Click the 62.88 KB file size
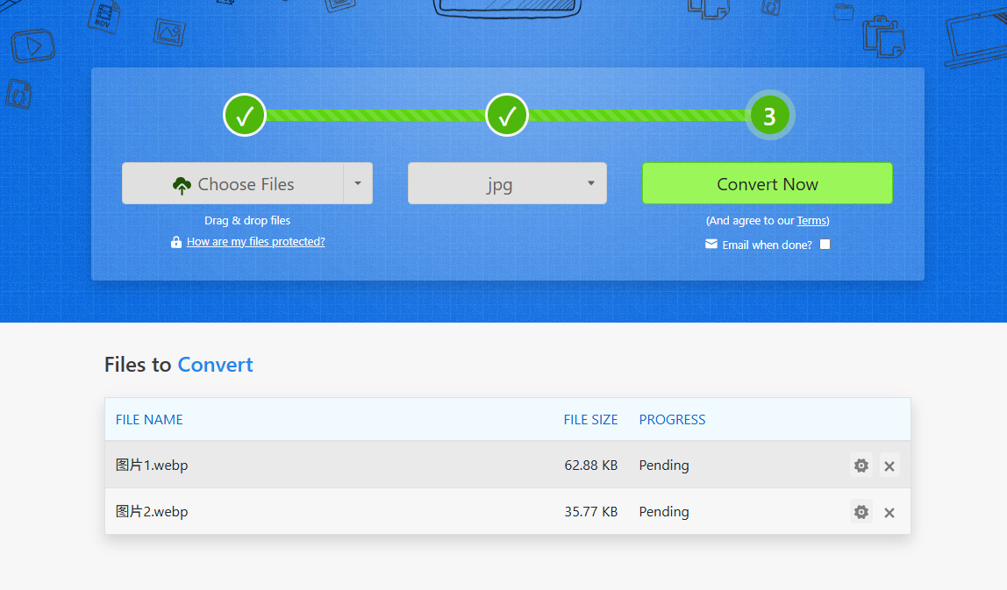Viewport: 1007px width, 590px height. (591, 466)
